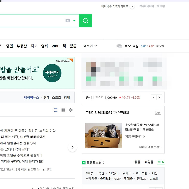Open headline 거리를 구하라, 이게 문제가 돼?
This screenshot has width=189, height=189.
click(x=22, y=161)
